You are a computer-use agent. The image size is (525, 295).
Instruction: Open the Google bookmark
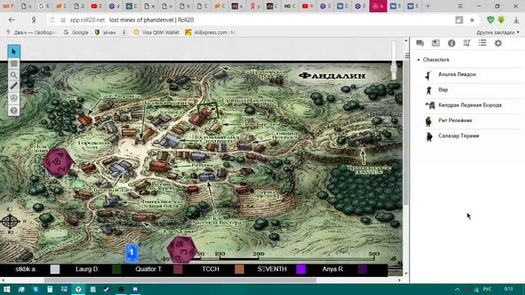click(76, 33)
